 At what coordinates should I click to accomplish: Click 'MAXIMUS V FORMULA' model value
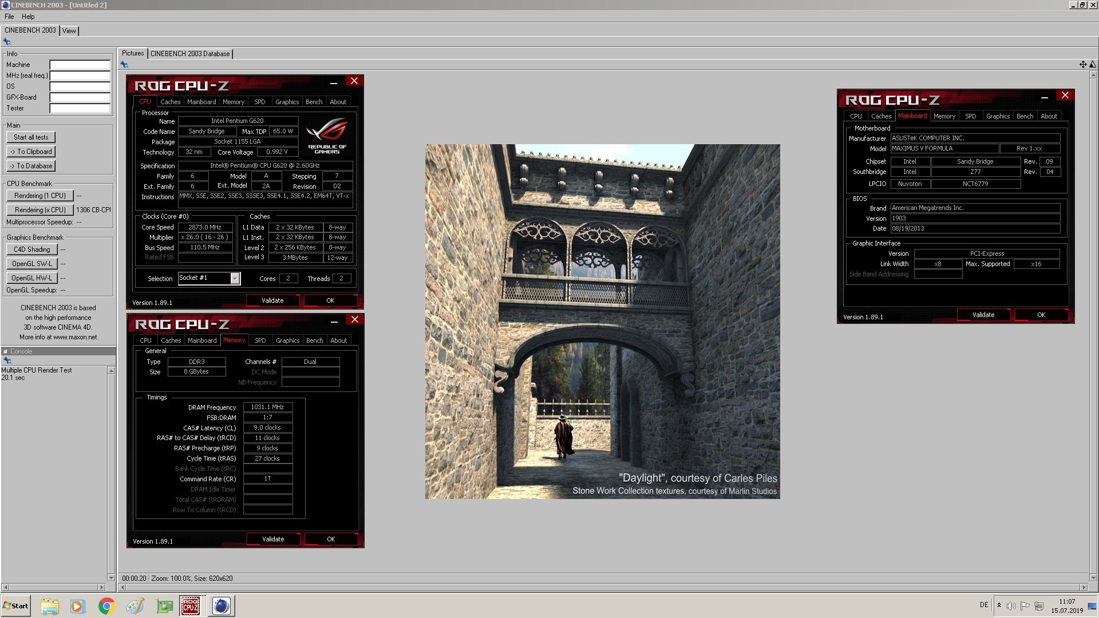(x=944, y=148)
